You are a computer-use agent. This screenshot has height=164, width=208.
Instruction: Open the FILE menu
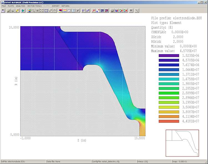[4, 6]
